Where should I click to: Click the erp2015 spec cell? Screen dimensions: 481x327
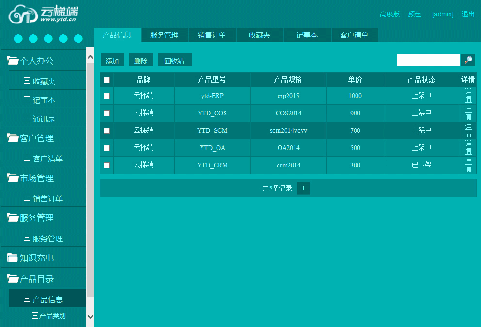tap(288, 96)
